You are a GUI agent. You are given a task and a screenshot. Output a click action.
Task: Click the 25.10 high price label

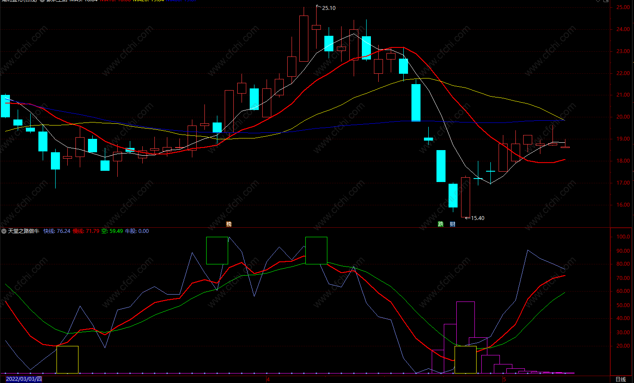(x=329, y=8)
